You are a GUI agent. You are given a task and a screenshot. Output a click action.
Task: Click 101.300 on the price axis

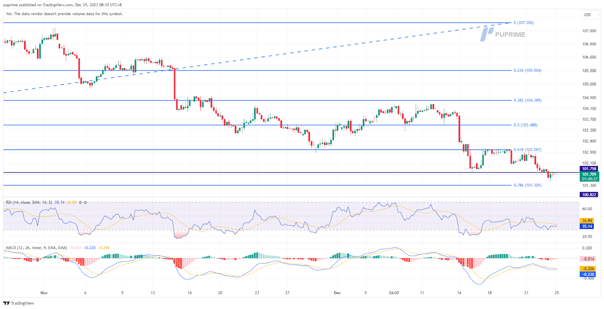tap(589, 186)
